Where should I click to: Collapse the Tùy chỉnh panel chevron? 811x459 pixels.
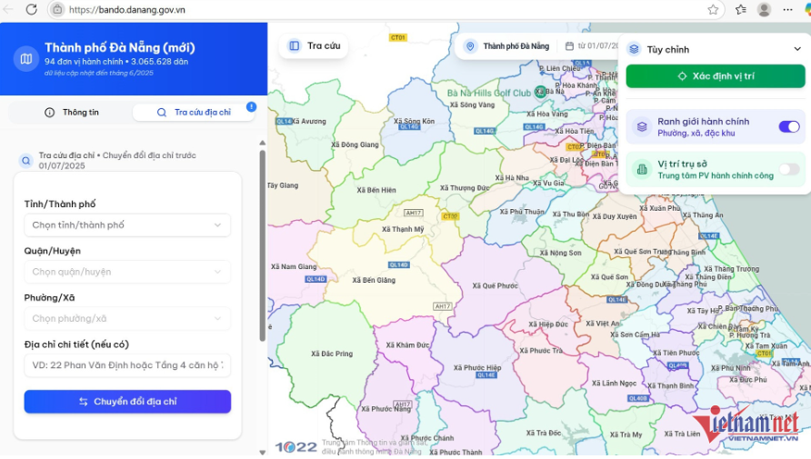pyautogui.click(x=797, y=49)
